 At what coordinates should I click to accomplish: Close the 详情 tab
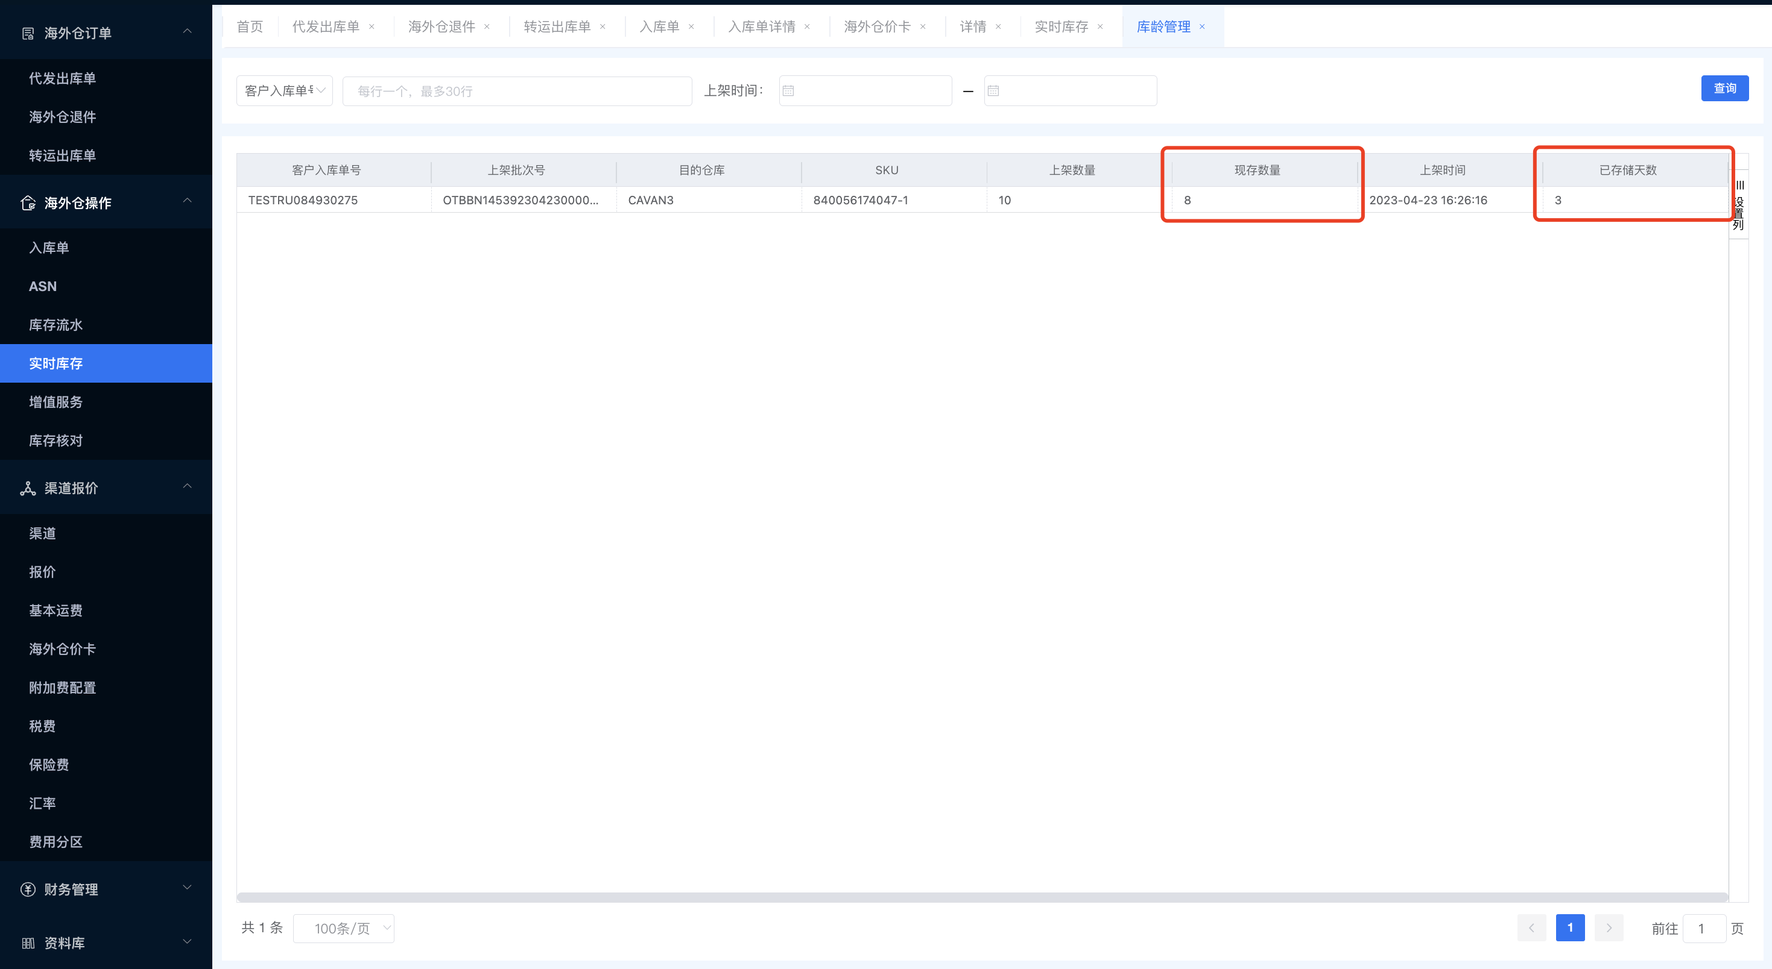tap(998, 27)
